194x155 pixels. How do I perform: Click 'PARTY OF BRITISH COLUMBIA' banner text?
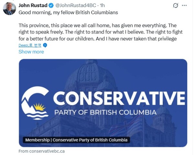pos(105,113)
